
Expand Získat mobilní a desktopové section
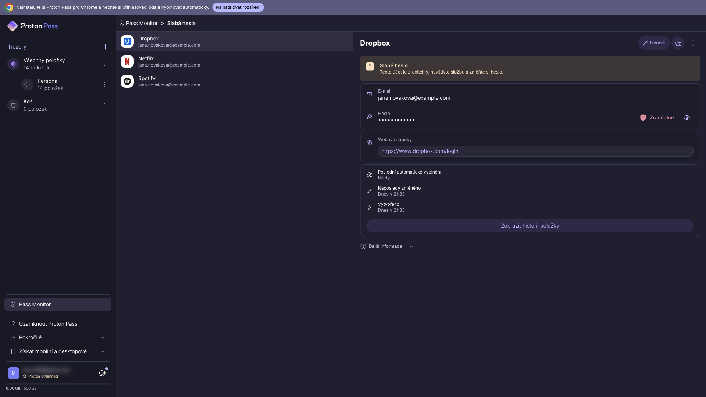(58, 351)
